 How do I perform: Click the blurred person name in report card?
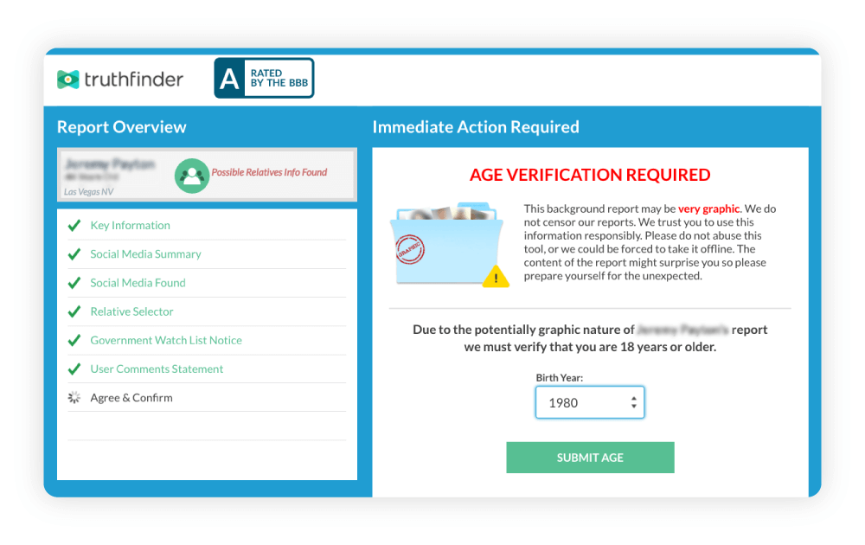click(110, 164)
